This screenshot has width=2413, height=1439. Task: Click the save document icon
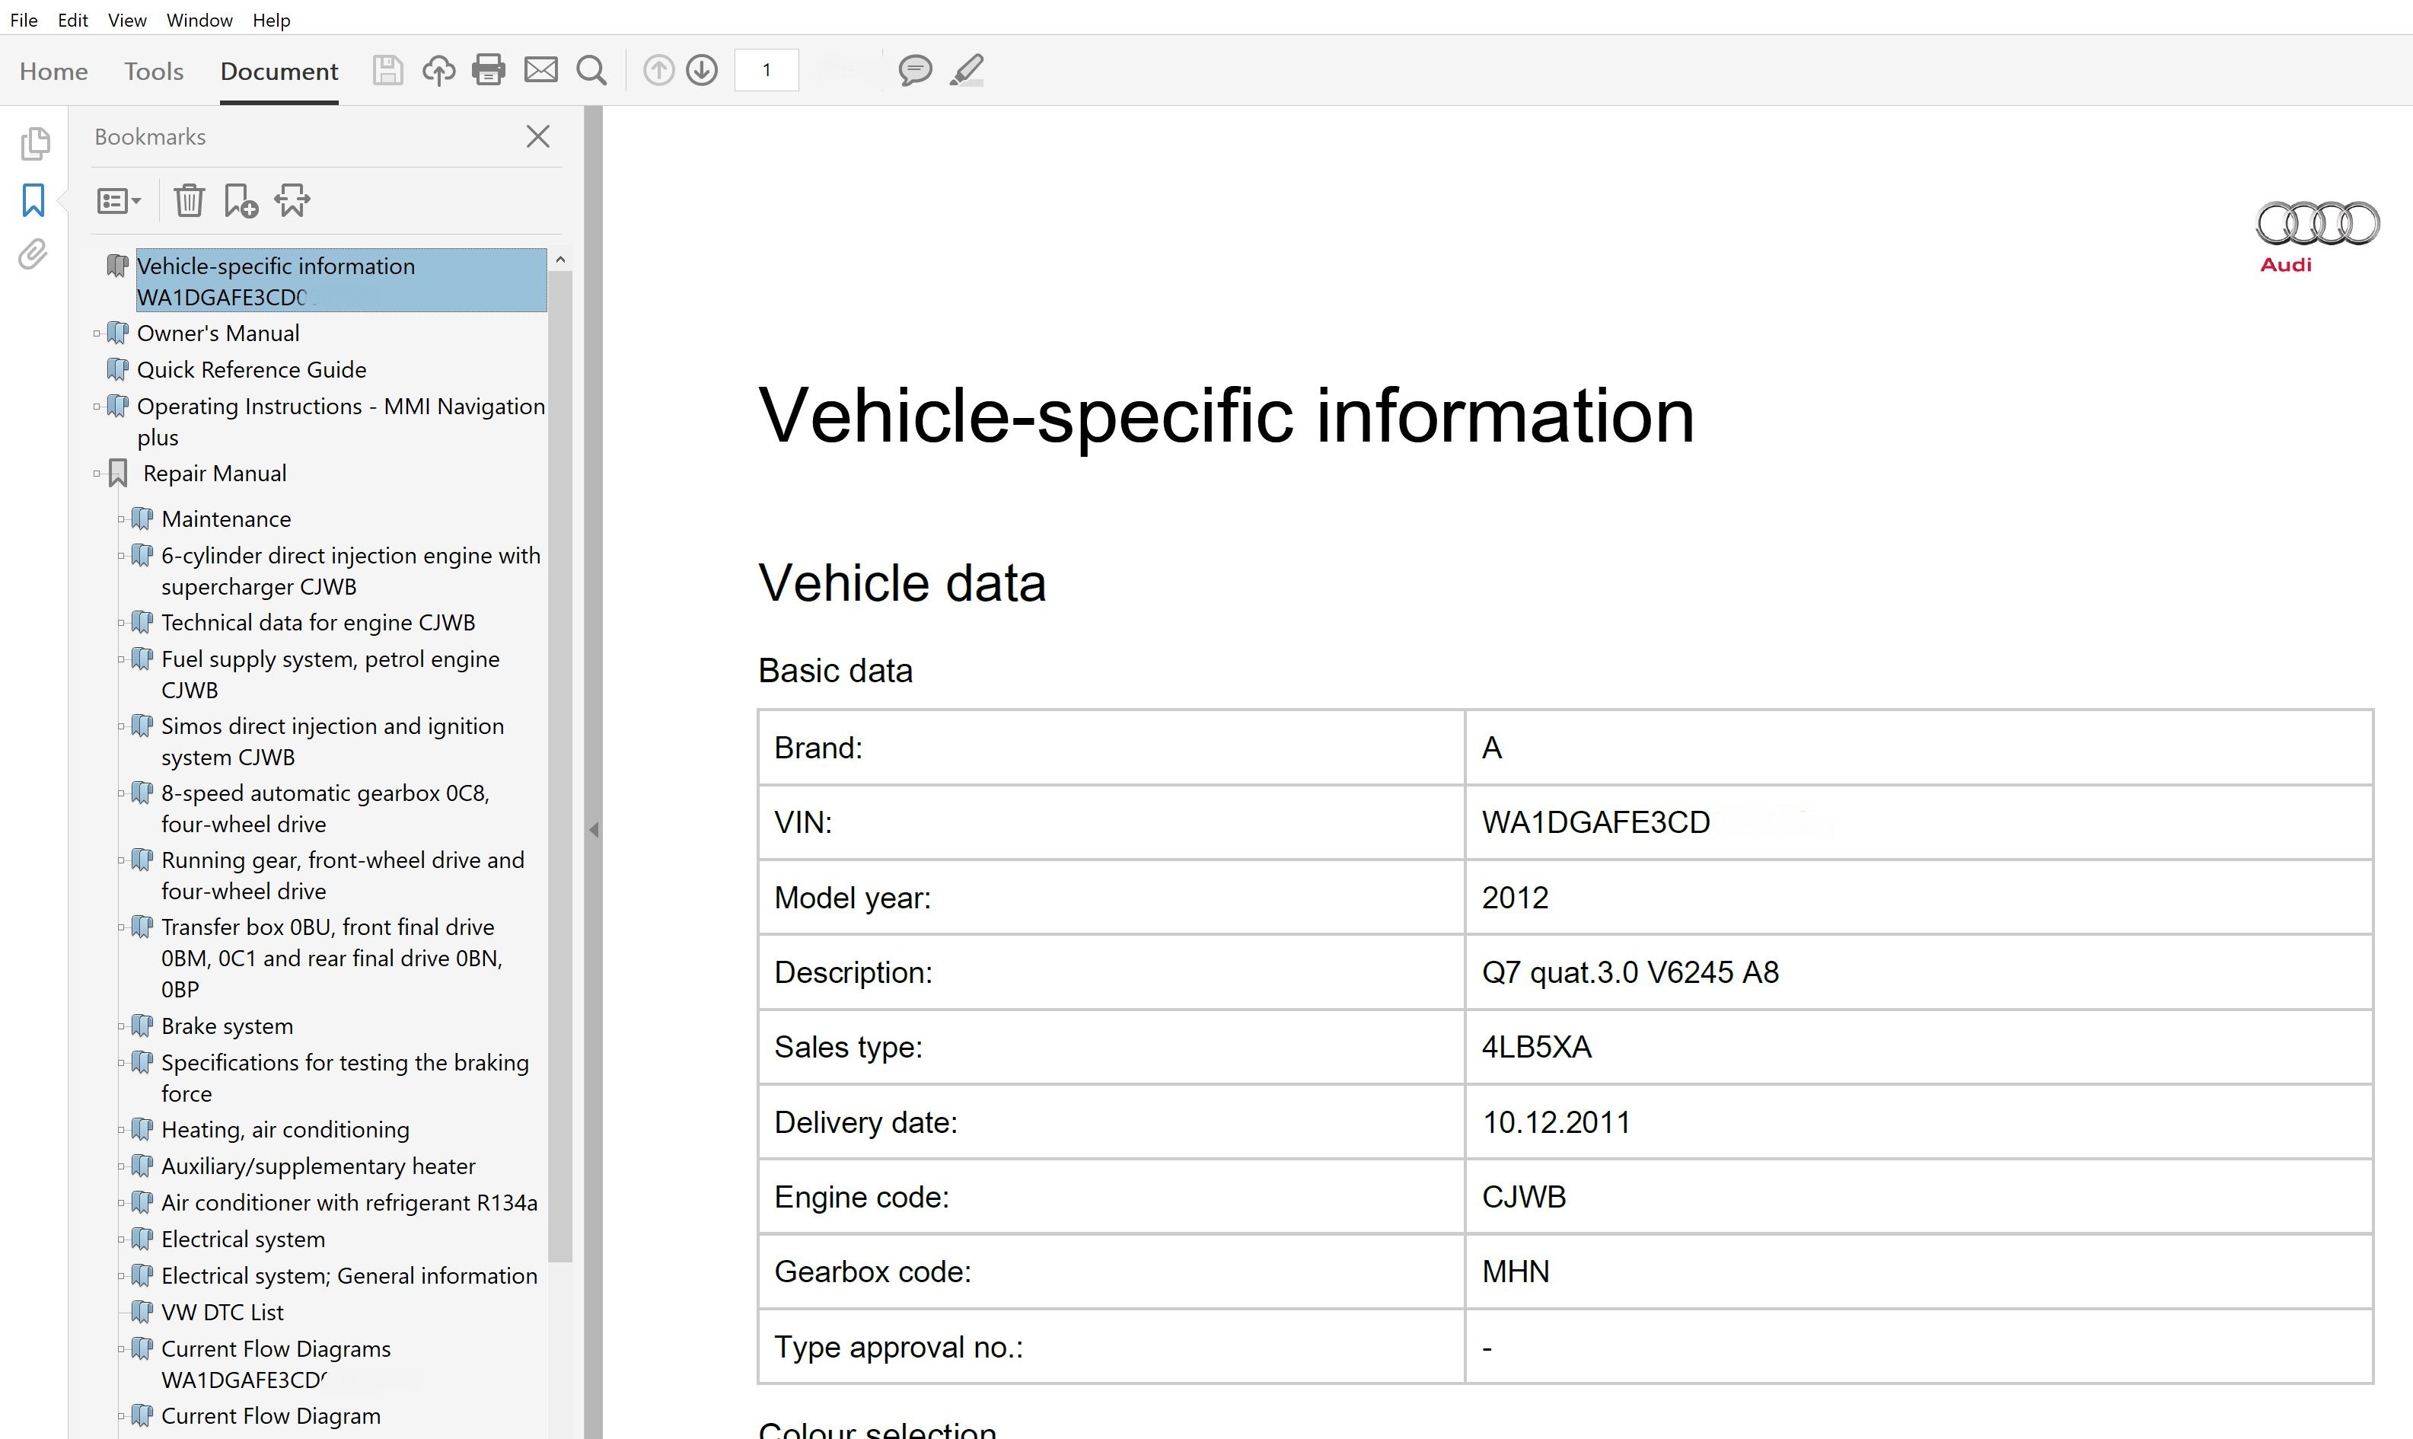coord(385,70)
